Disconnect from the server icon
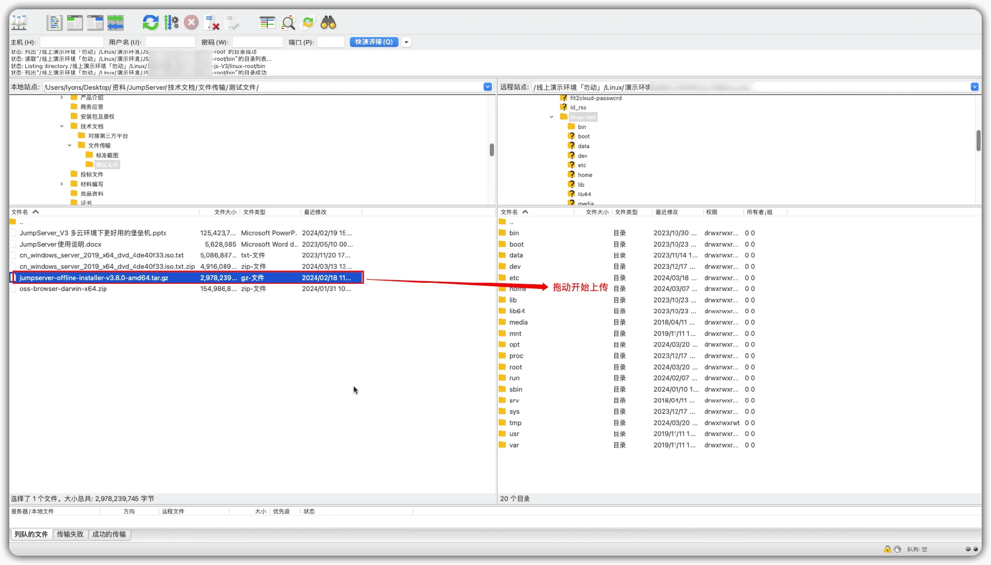This screenshot has width=991, height=565. click(212, 23)
